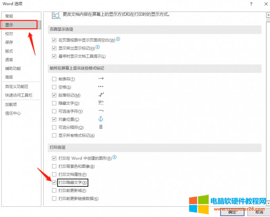Click the 始终在屏幕上显示这些格式标记 section header
Screen dimensions: 270x217
click(154, 69)
